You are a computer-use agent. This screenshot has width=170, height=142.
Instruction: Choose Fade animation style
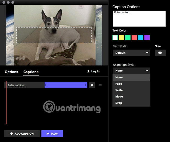131,84
